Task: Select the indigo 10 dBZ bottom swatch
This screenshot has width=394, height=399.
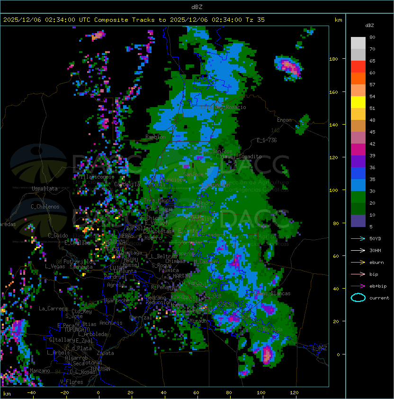Action: click(358, 221)
